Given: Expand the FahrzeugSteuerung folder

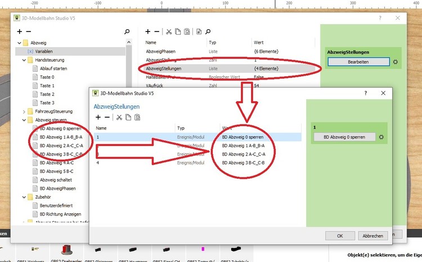Looking at the screenshot, I should [x=24, y=112].
